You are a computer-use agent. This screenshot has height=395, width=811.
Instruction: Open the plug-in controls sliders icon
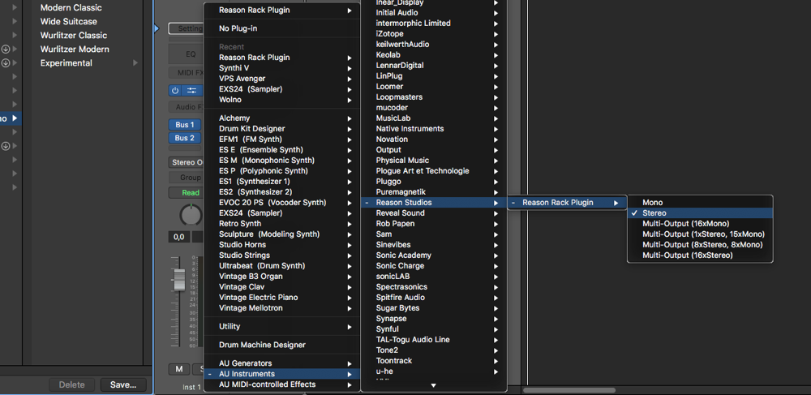click(x=192, y=91)
